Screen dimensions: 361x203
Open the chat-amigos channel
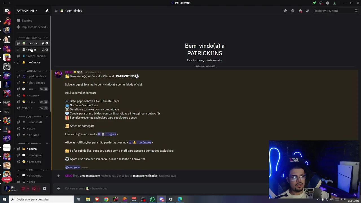[x=33, y=83]
